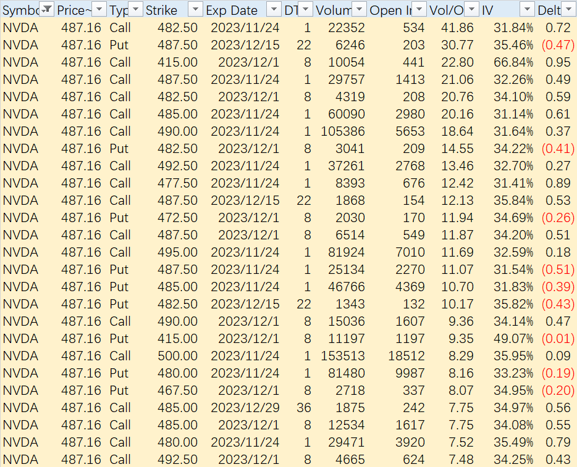The image size is (577, 467).
Task: Select the strike cell 477.50
Action: coord(178,183)
